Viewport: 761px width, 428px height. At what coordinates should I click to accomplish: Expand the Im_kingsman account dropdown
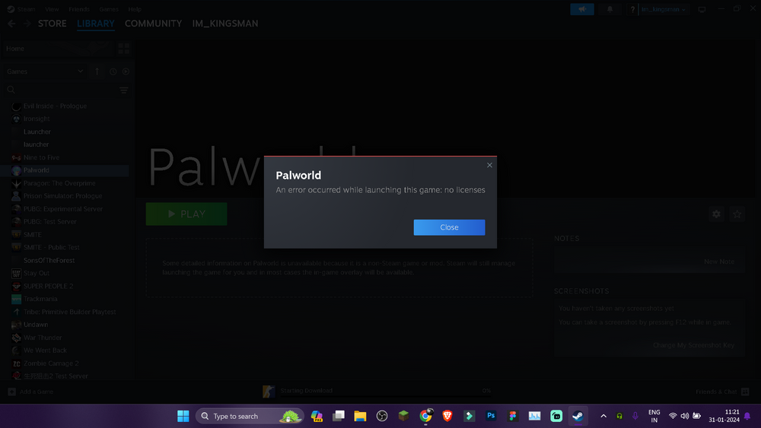[663, 9]
